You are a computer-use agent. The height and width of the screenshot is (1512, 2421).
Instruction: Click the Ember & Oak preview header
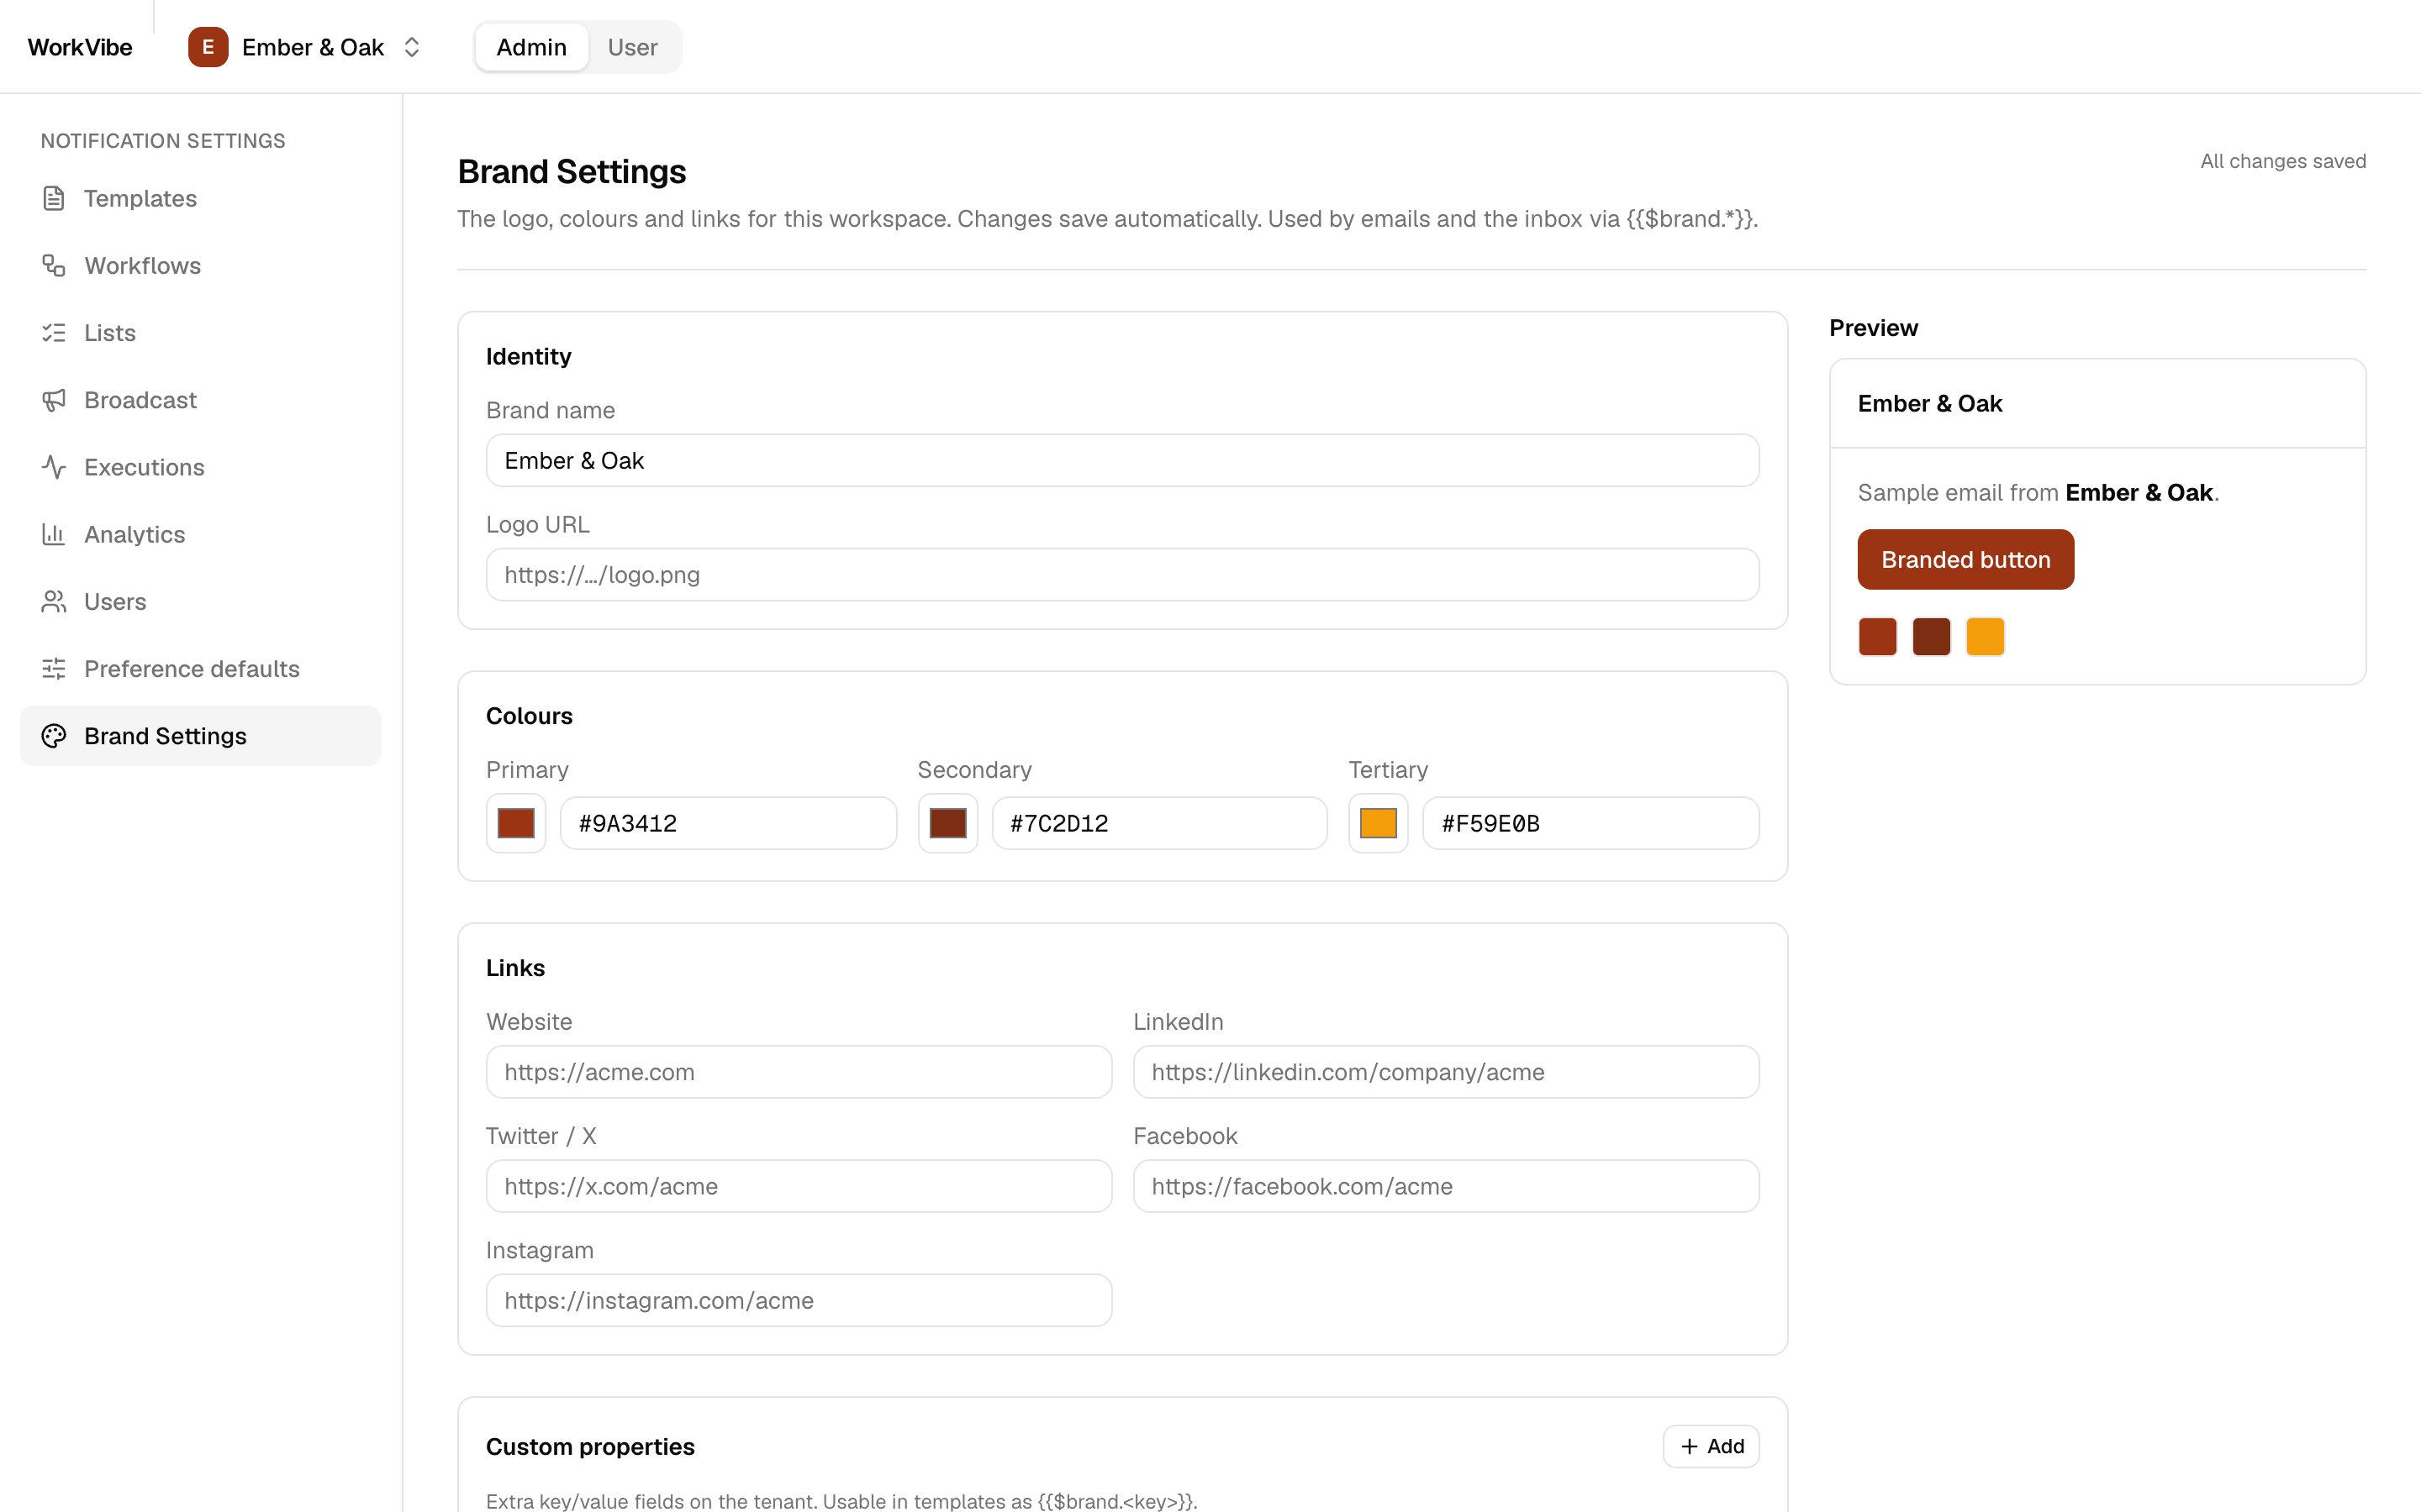pyautogui.click(x=1930, y=403)
